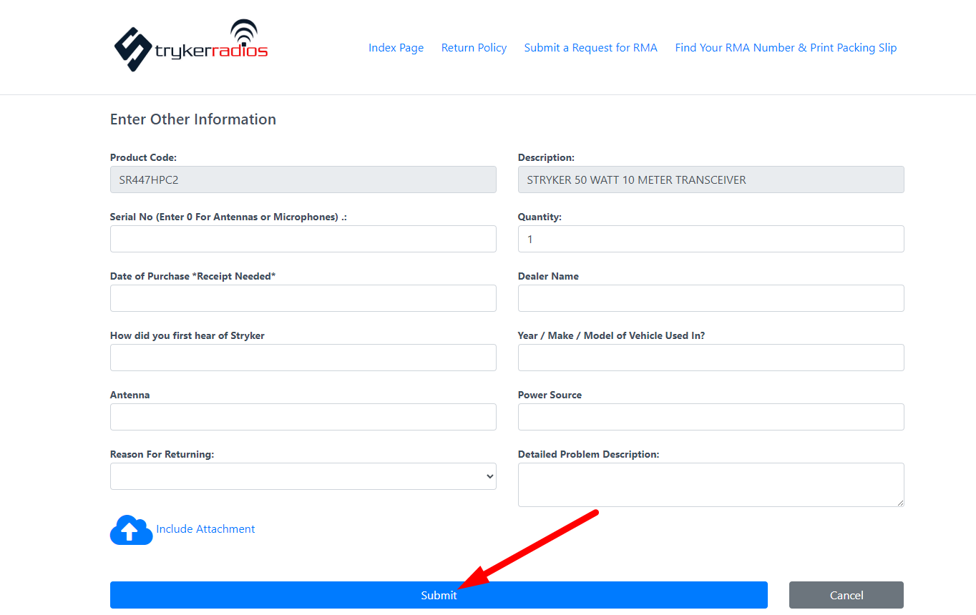This screenshot has width=976, height=615.
Task: Click the Quantity input field
Action: tap(711, 239)
